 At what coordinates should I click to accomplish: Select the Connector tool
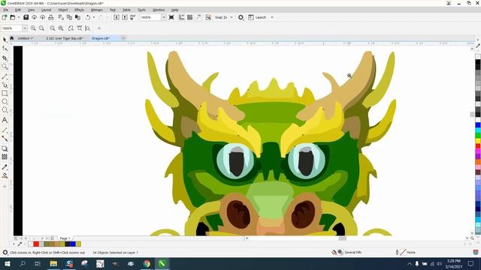pos(5,139)
